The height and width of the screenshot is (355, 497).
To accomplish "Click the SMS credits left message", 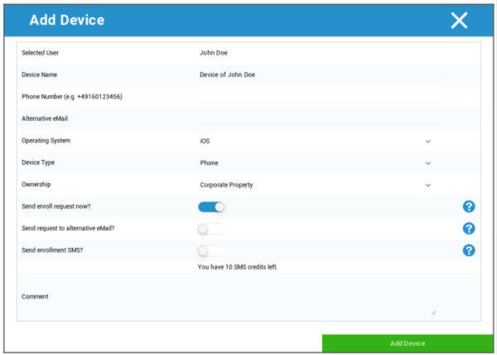I will 237,267.
